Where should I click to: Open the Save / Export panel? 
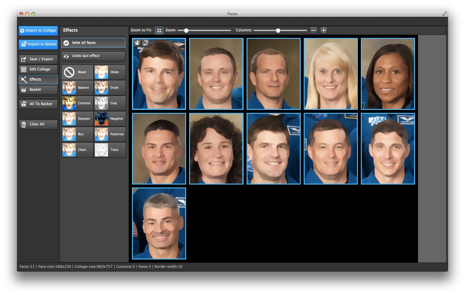[38, 59]
